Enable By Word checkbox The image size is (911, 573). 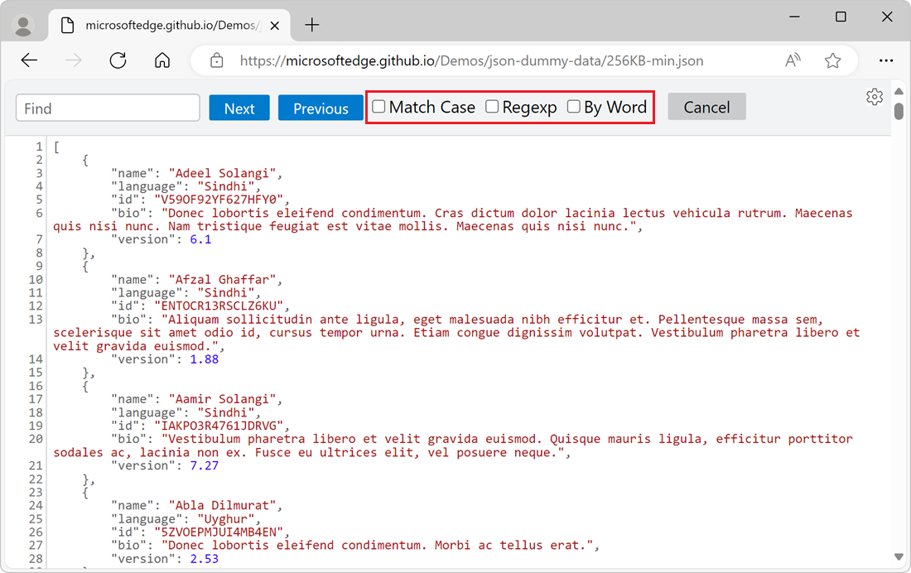click(x=573, y=106)
